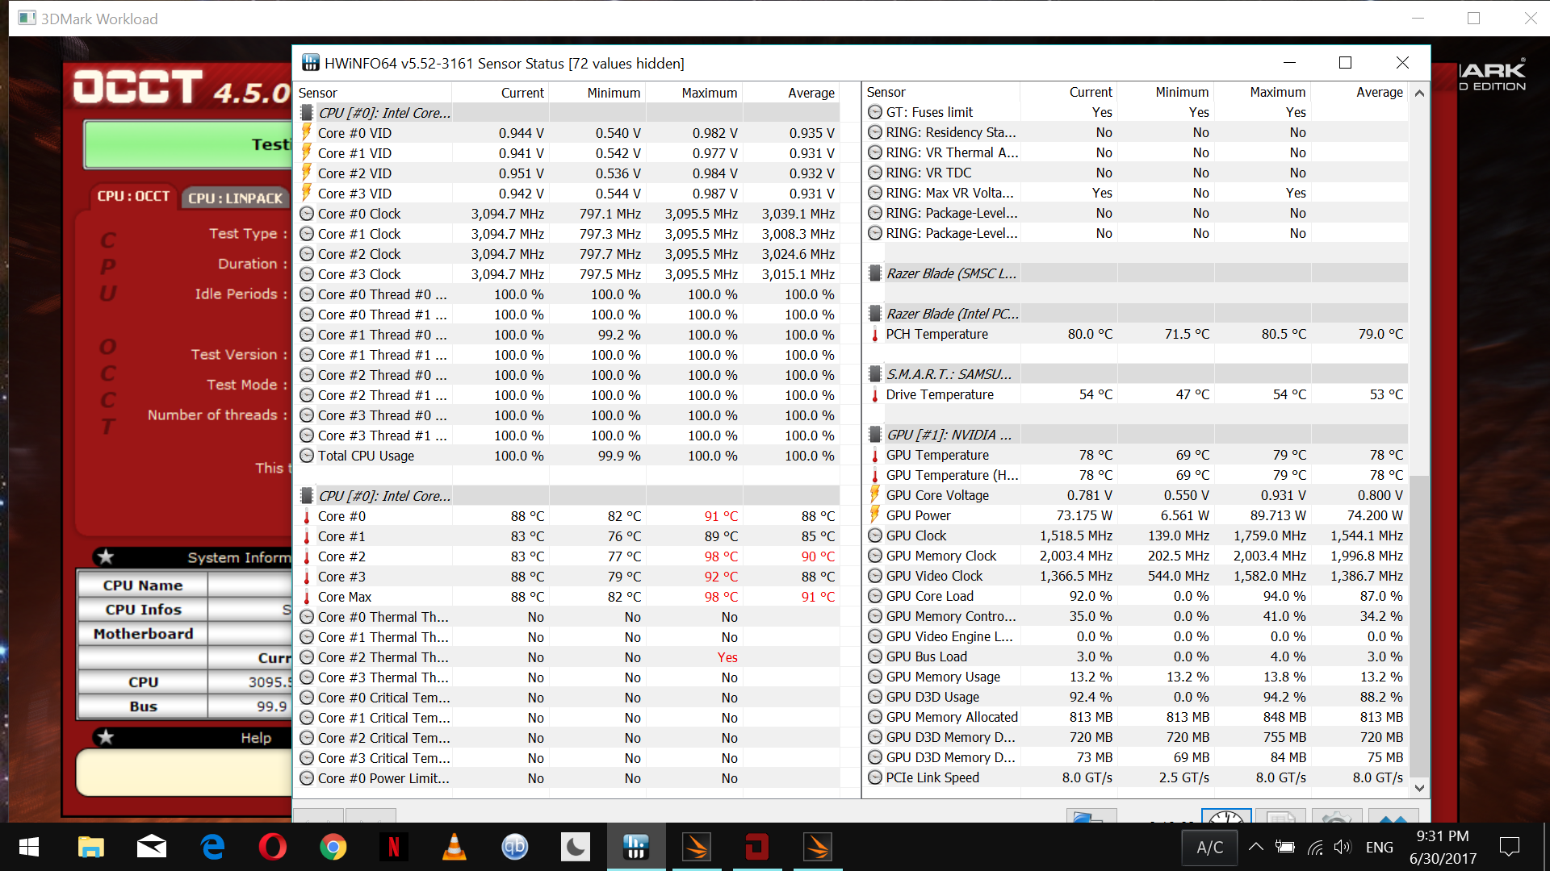Launch Opera browser from the taskbar
Viewport: 1550px width, 871px height.
[x=273, y=847]
